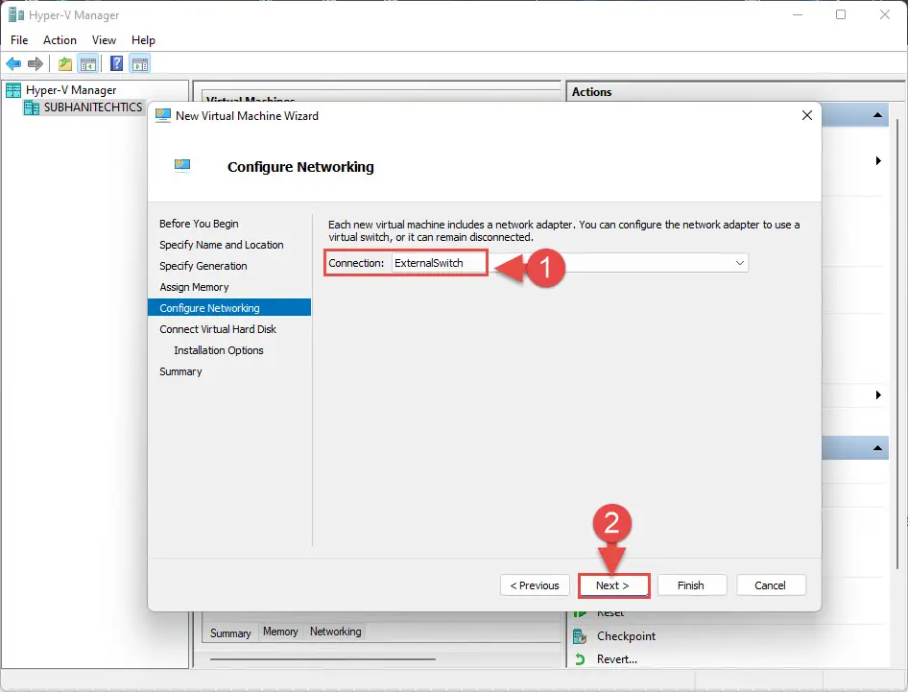Click the Forward arrow toolbar icon
908x692 pixels.
[x=36, y=63]
